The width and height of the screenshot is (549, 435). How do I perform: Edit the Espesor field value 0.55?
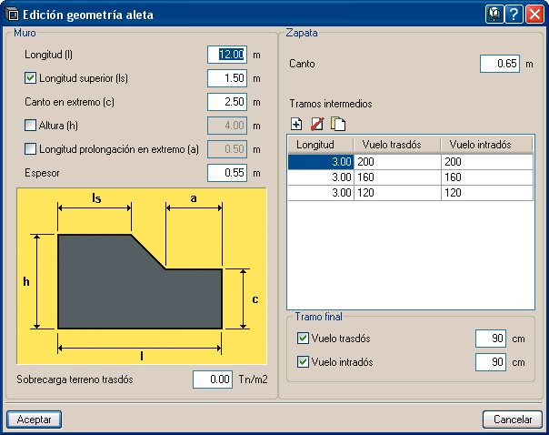(x=227, y=173)
